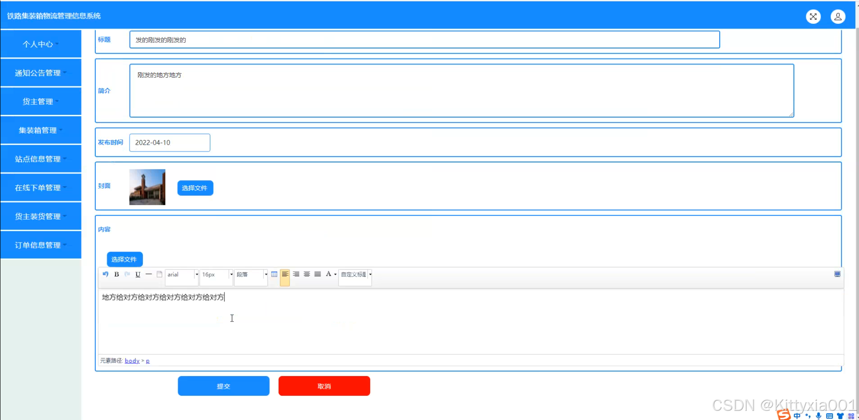Apply Bold formatting in the content editor
The image size is (859, 420).
(x=116, y=275)
